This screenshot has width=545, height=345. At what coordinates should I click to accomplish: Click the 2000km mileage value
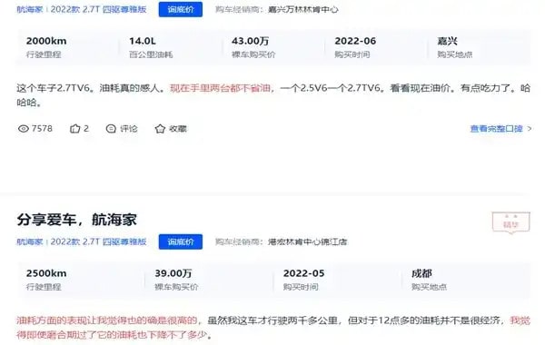tap(46, 41)
